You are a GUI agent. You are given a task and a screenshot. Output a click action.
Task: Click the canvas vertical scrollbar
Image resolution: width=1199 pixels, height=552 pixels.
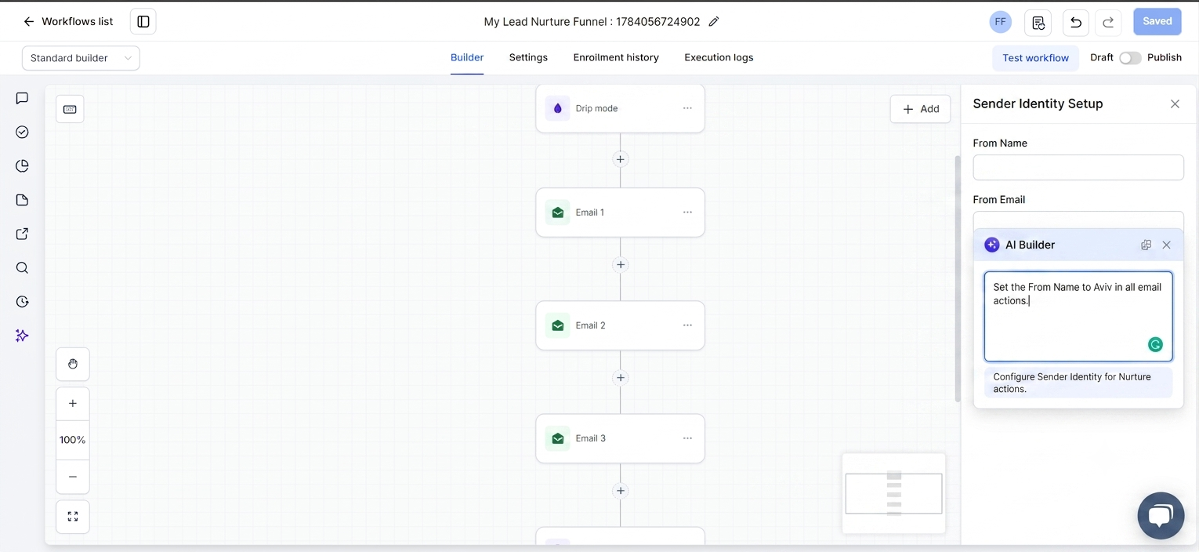957,278
